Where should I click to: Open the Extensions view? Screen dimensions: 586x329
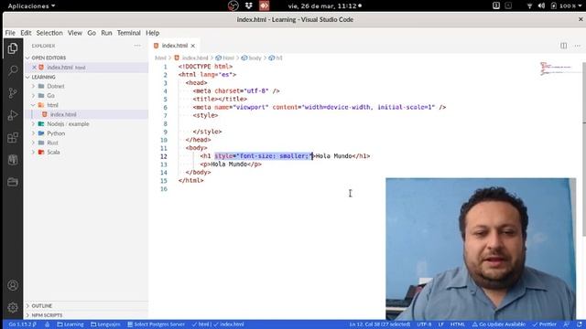[13, 138]
